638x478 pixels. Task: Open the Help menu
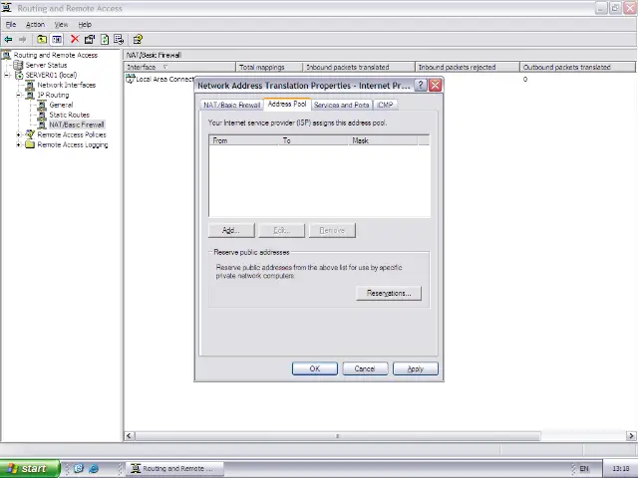coord(85,24)
